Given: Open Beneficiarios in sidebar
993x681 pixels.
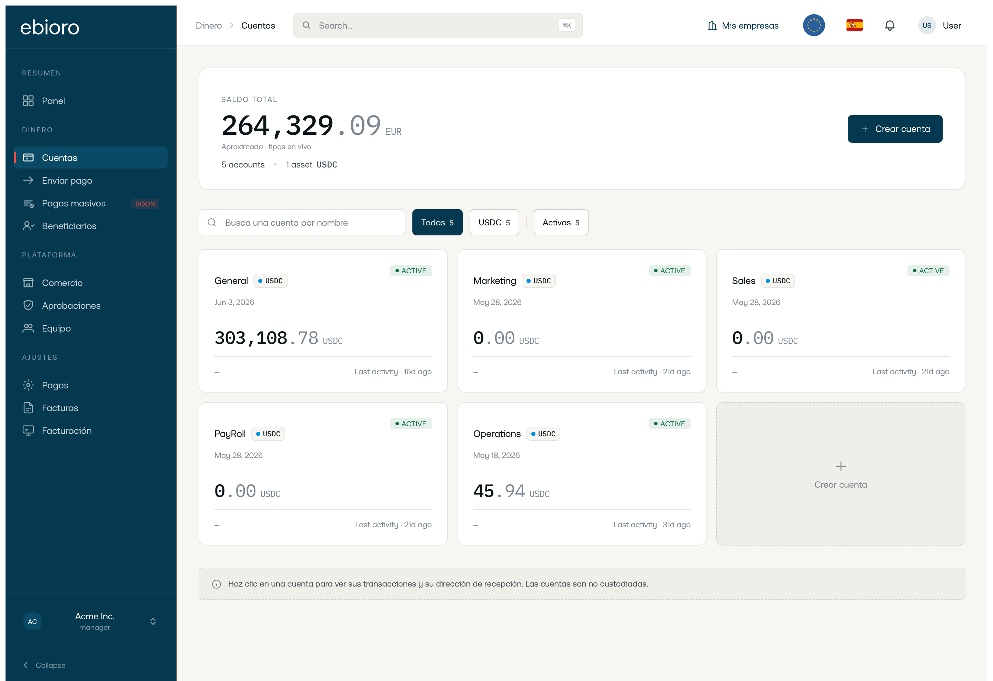Looking at the screenshot, I should coord(91,226).
